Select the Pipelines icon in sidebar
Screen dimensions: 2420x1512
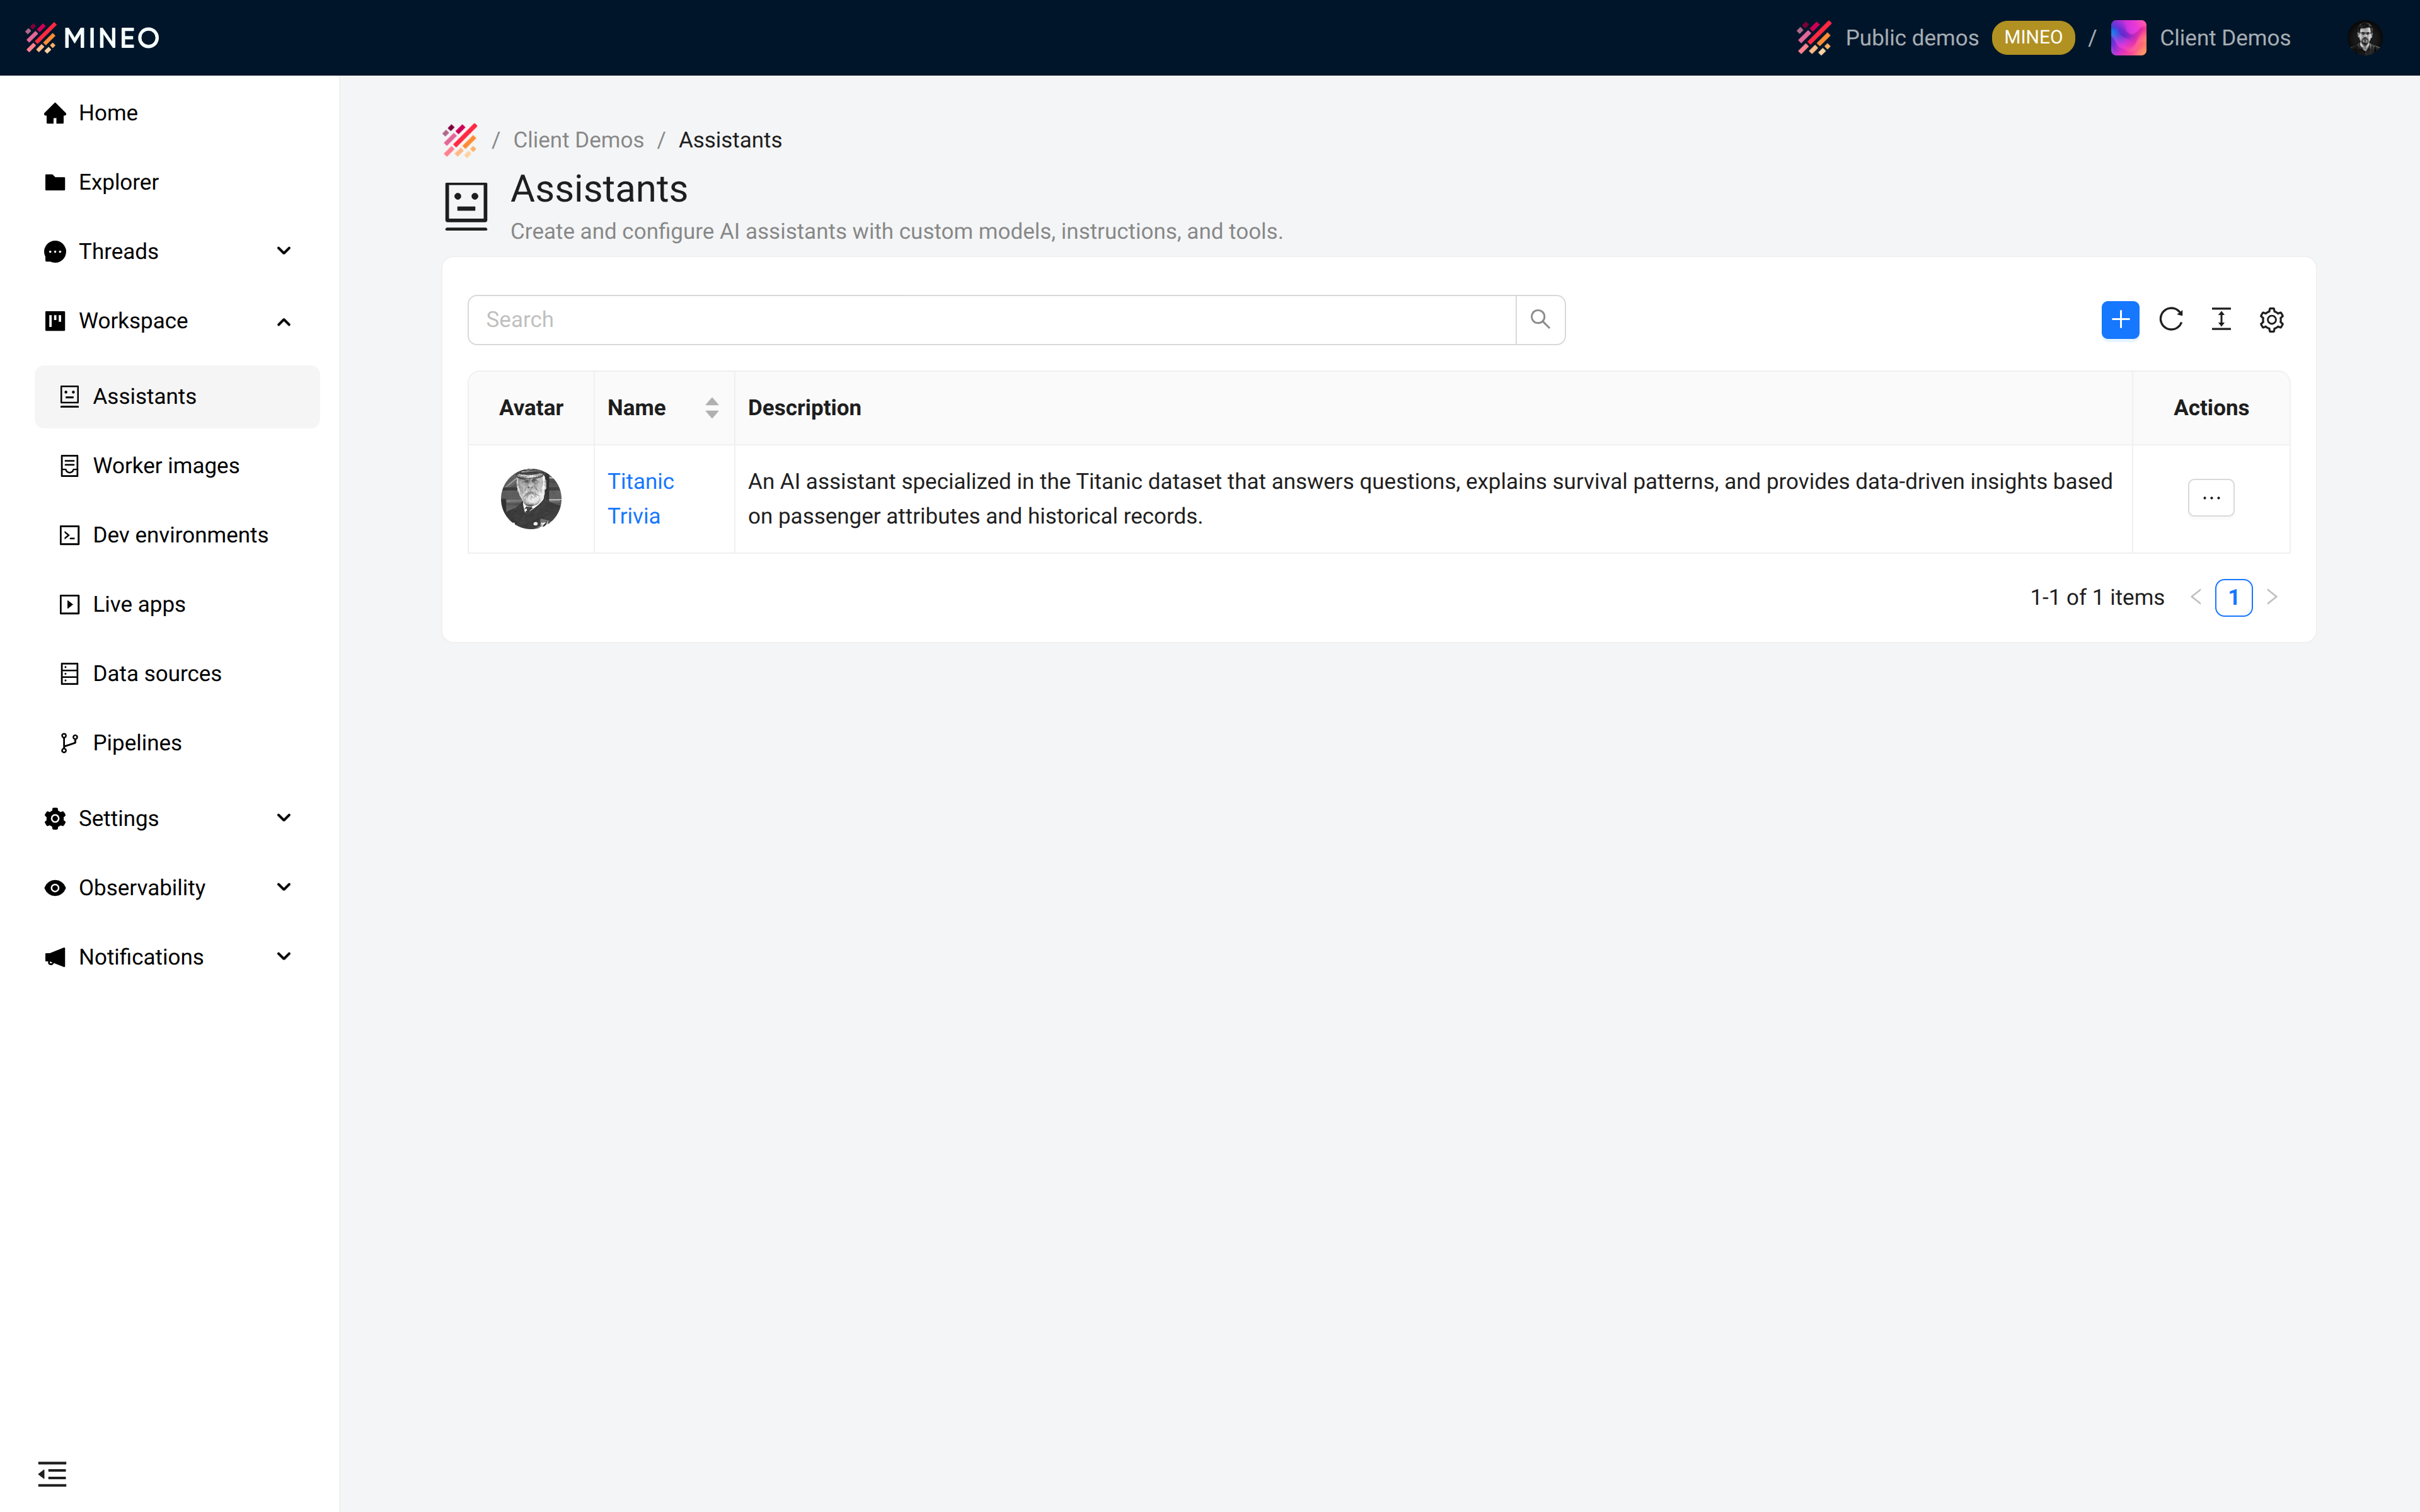68,742
